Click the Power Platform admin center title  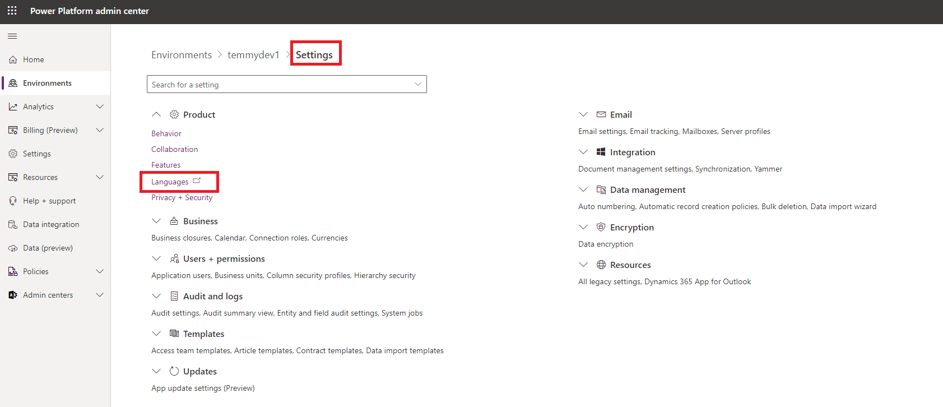(x=90, y=11)
